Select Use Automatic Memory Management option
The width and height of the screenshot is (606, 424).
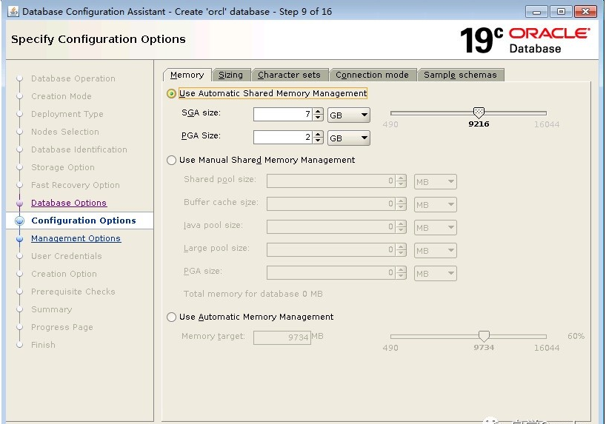point(172,317)
